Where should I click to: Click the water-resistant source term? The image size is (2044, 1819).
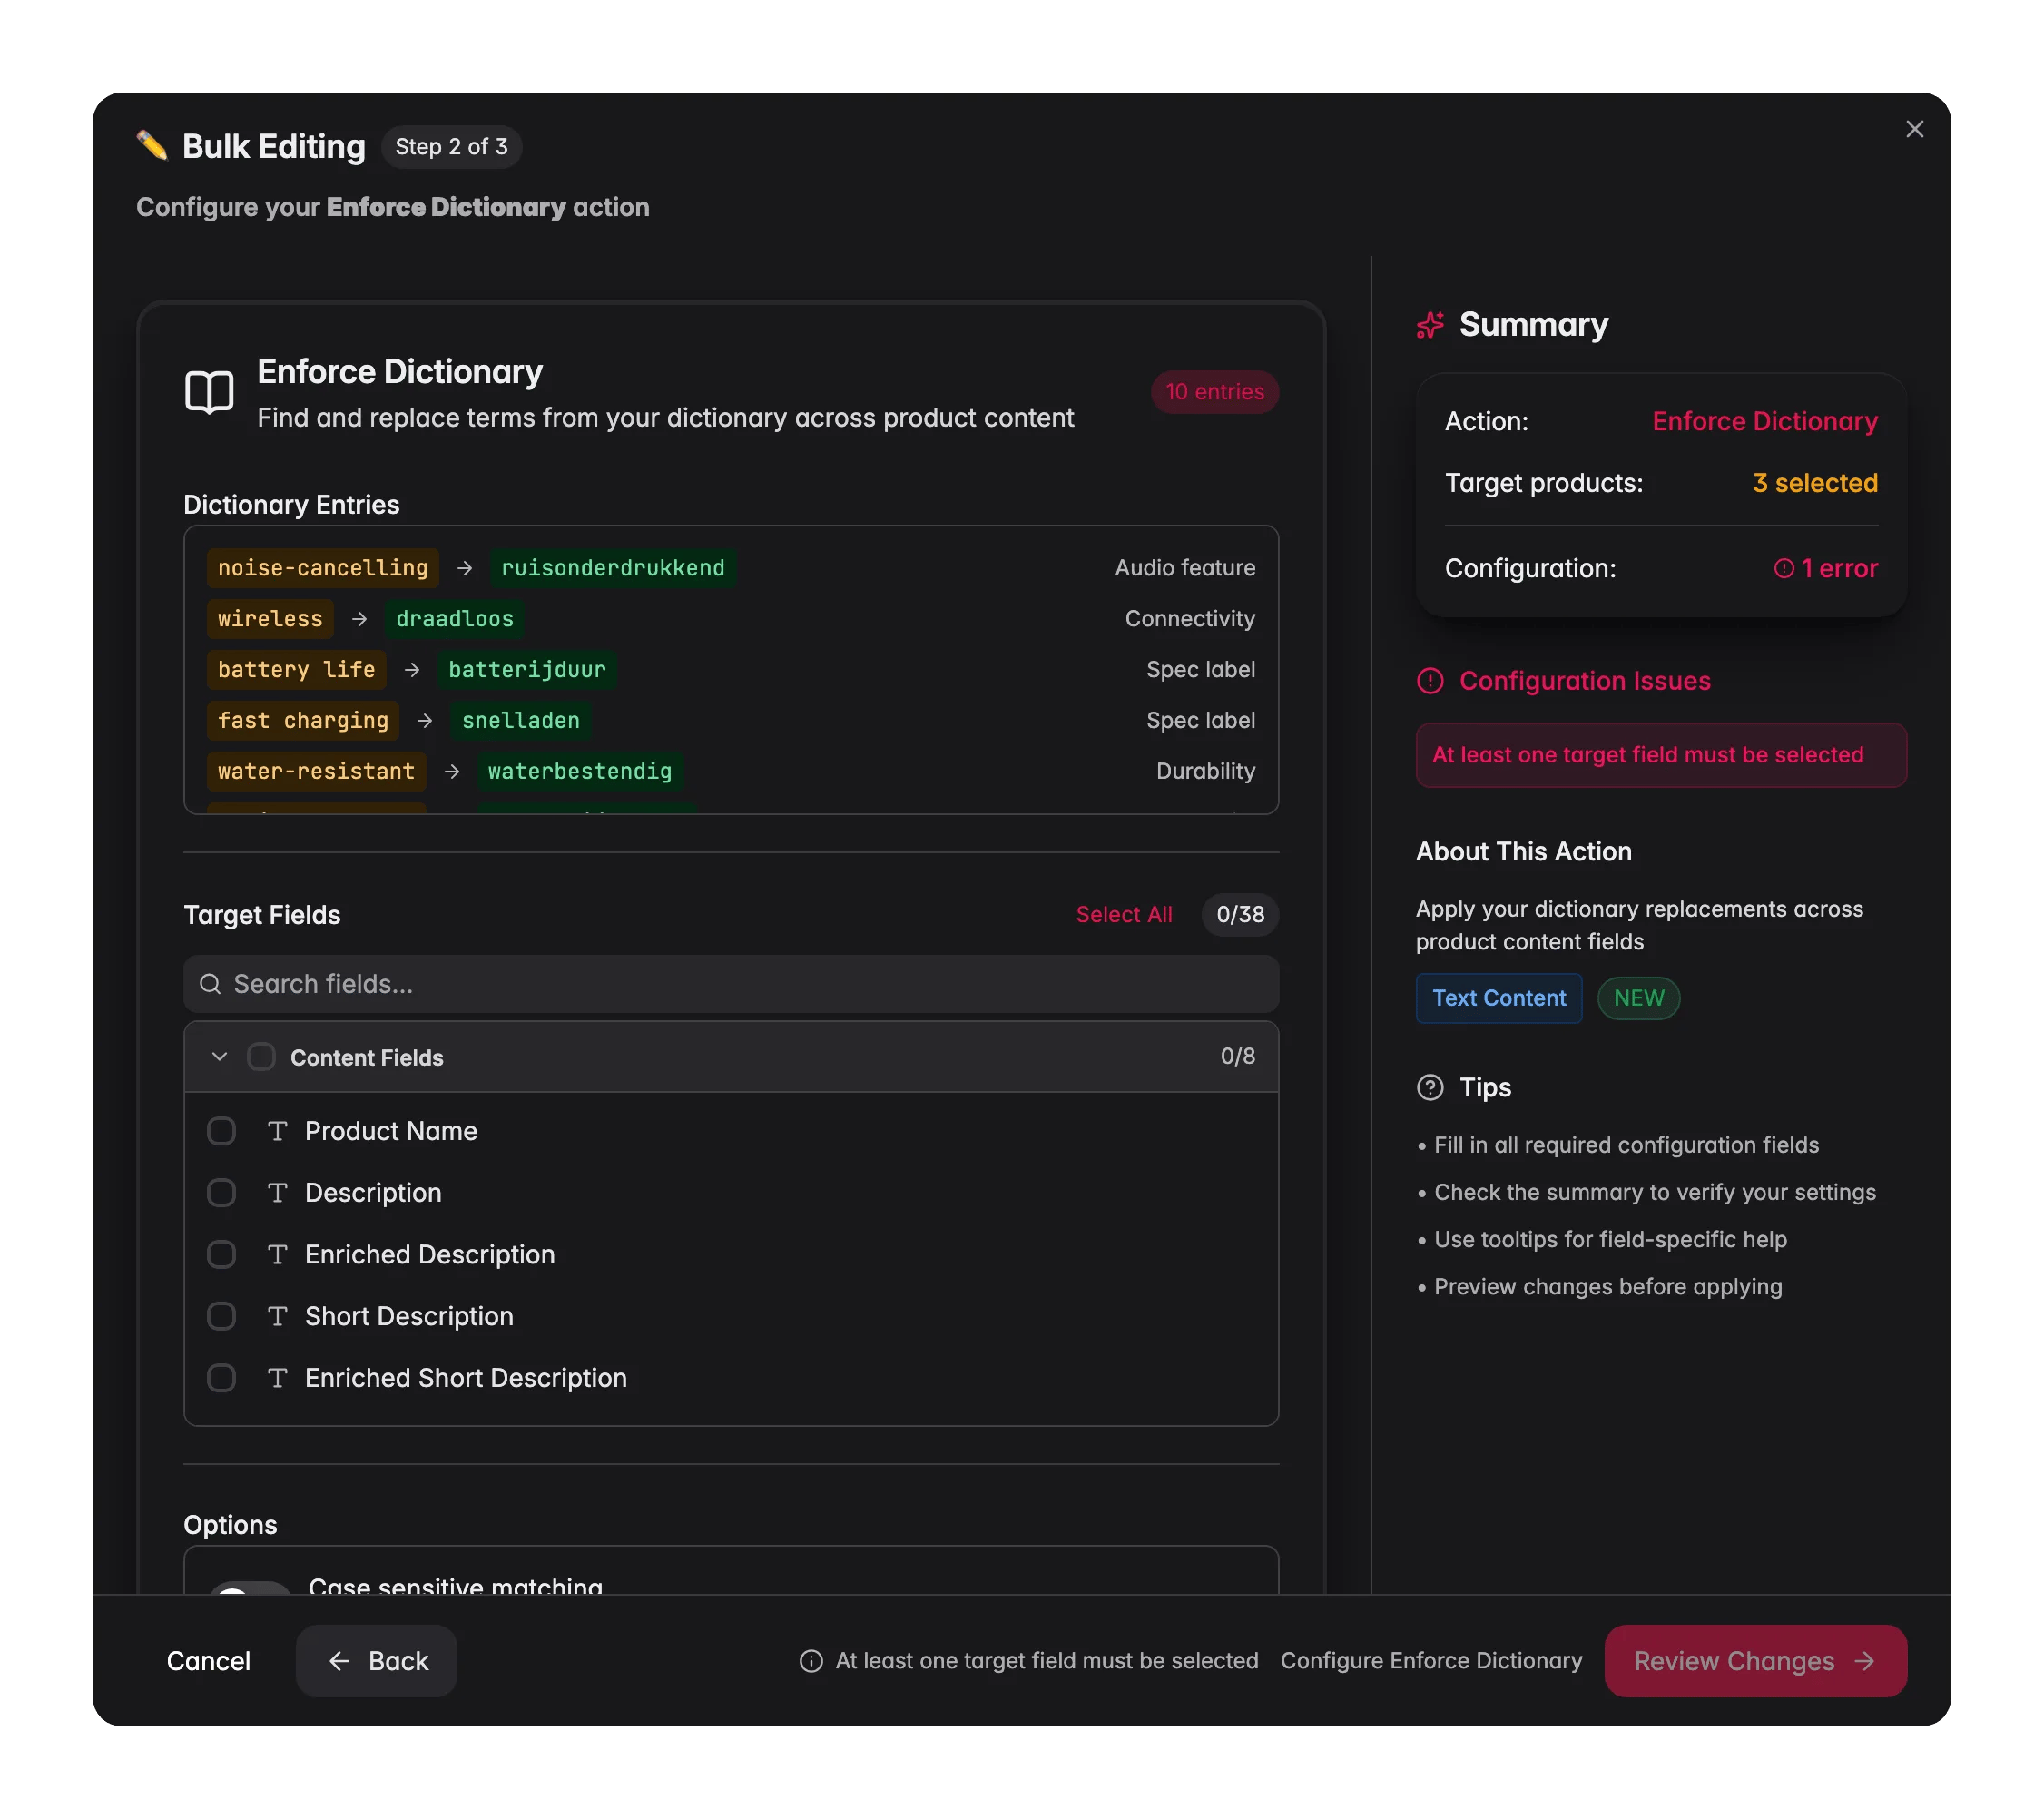[x=316, y=772]
